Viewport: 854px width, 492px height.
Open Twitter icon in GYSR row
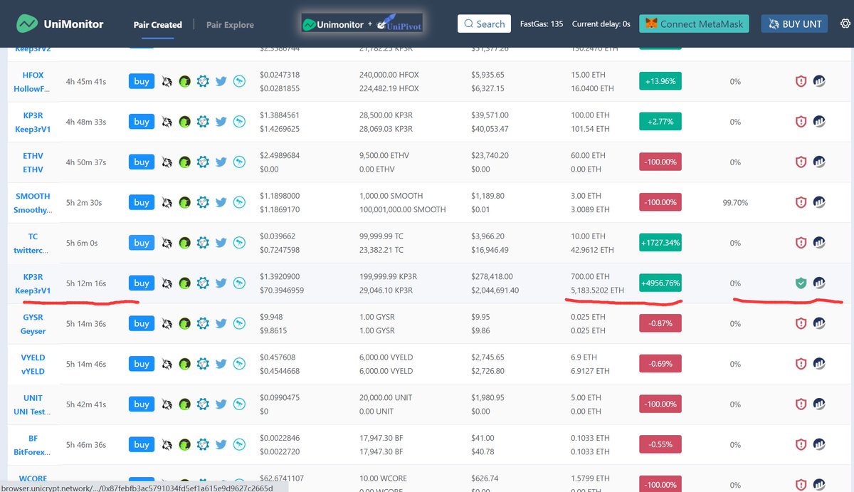[221, 324]
